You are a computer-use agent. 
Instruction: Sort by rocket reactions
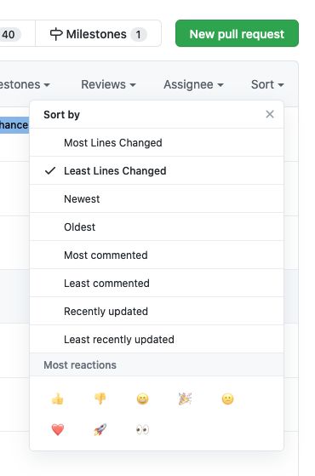(x=100, y=429)
